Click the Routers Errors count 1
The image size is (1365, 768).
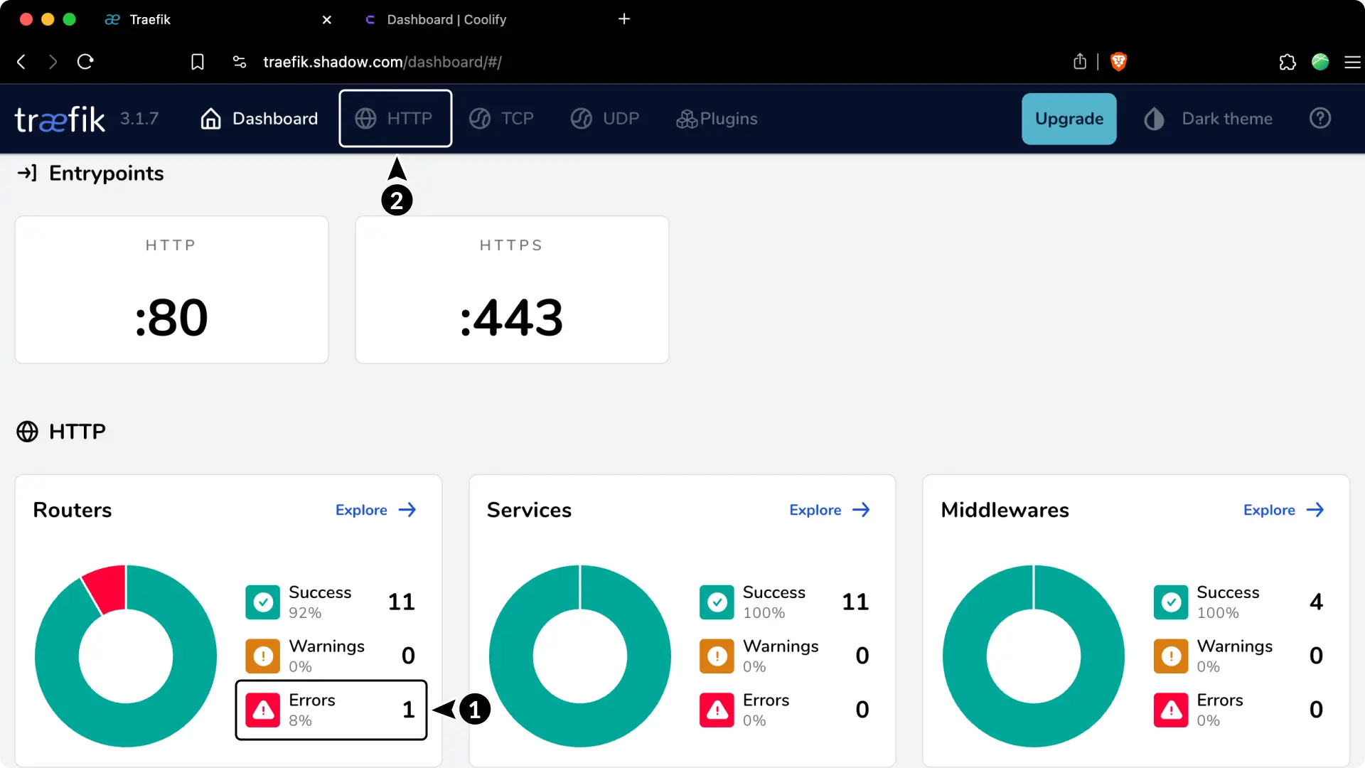point(408,710)
